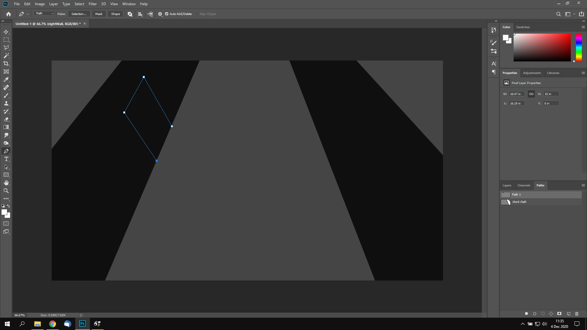This screenshot has width=587, height=330.
Task: Swap foreground and background colors
Action: (x=8, y=206)
